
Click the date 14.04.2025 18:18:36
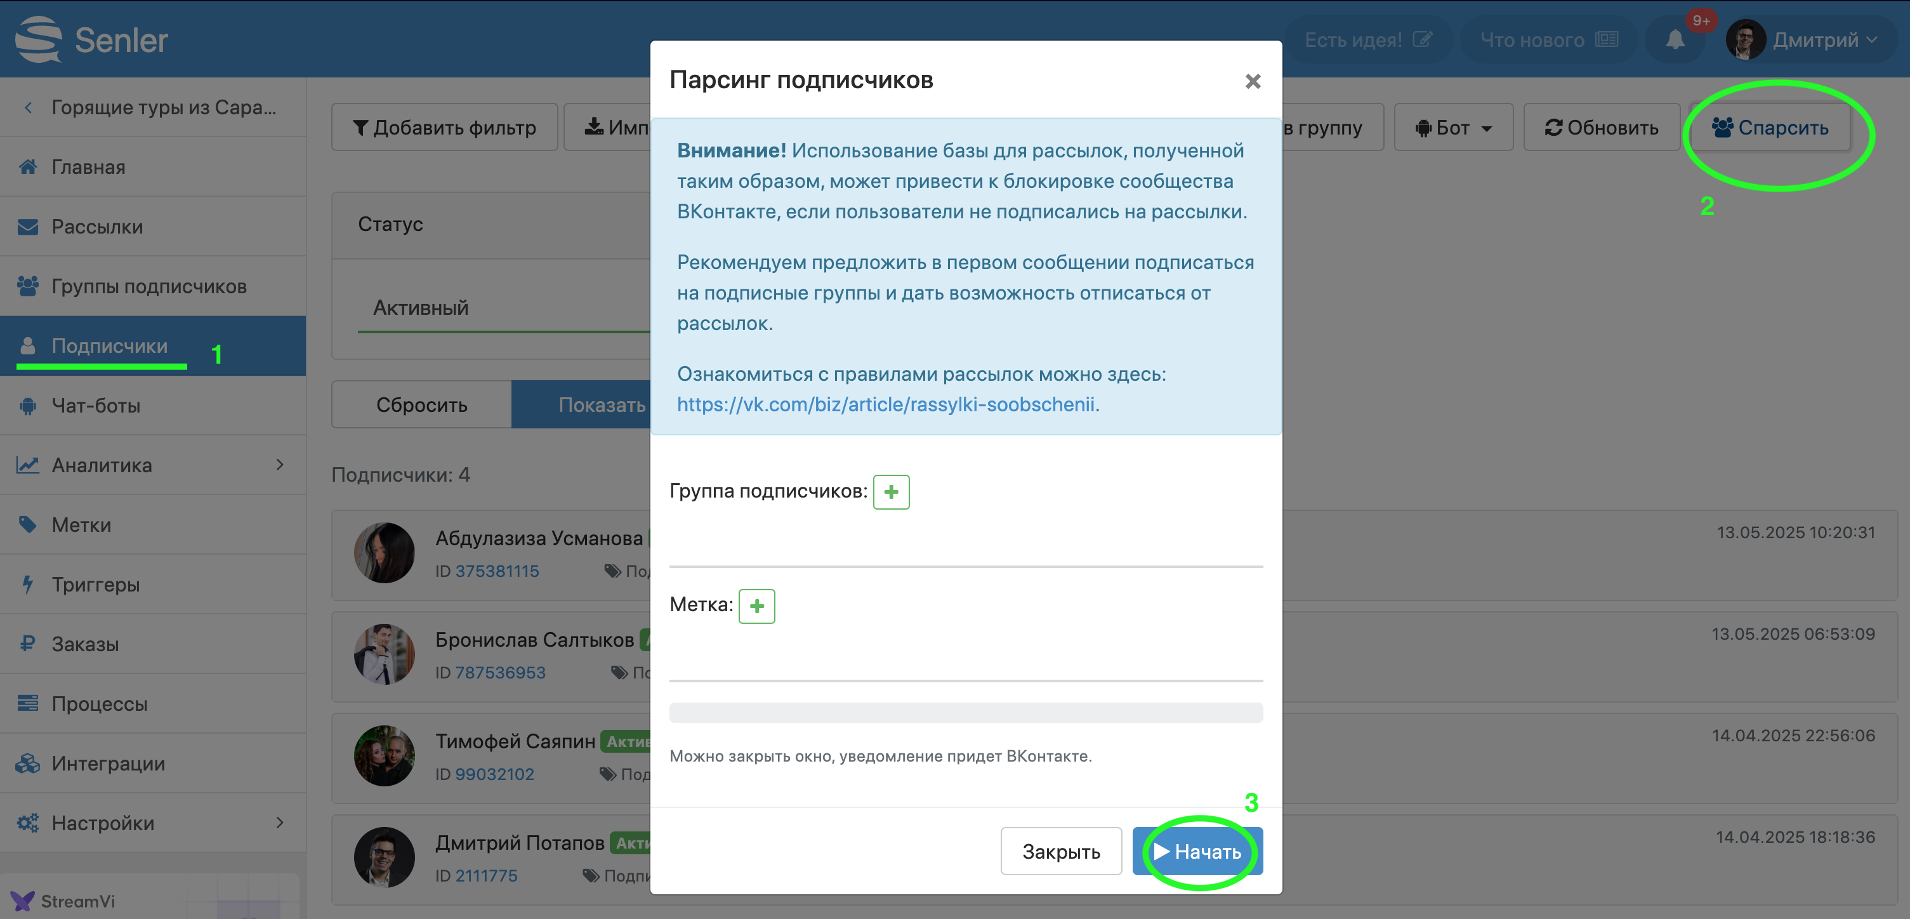point(1795,836)
